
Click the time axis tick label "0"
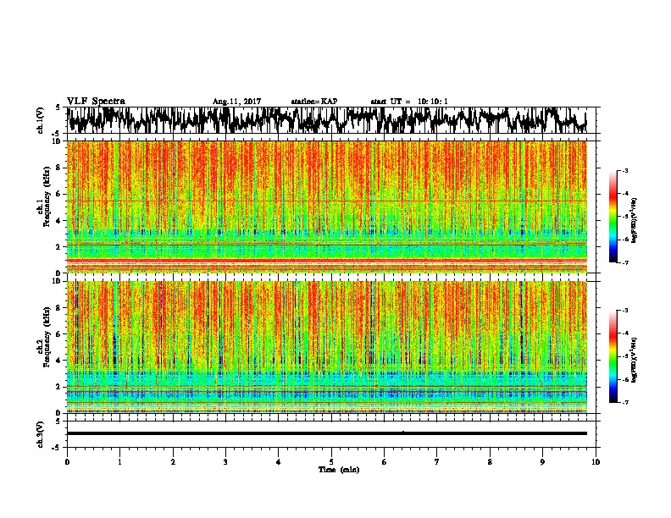[67, 462]
